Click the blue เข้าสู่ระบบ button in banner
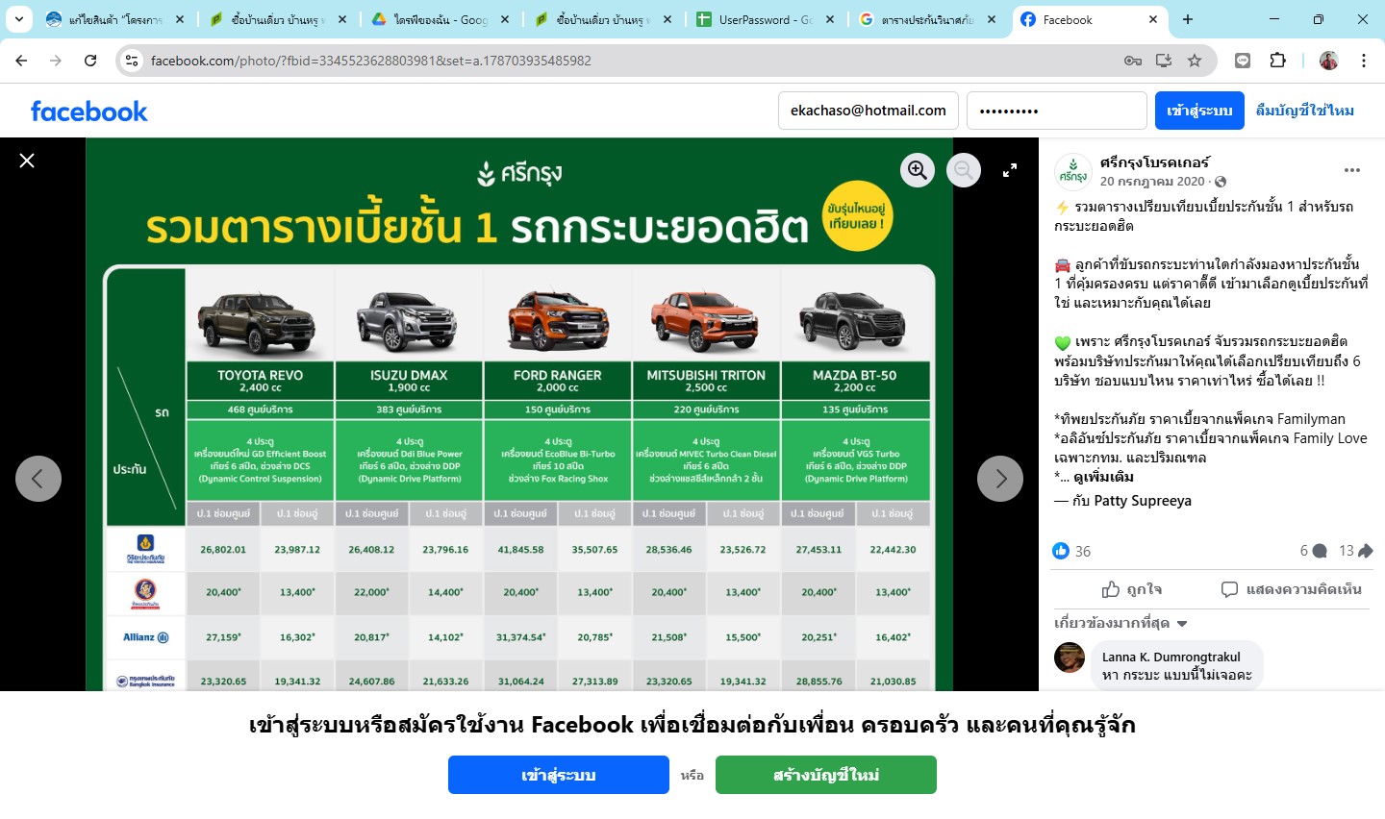Screen dimensions: 1385x819 pyautogui.click(x=559, y=775)
